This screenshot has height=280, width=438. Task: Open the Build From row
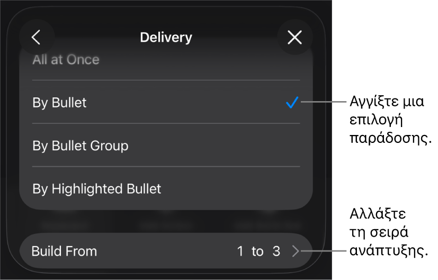(166, 251)
